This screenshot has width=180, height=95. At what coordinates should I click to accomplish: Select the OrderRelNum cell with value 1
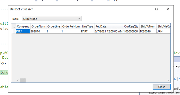coord(71,31)
